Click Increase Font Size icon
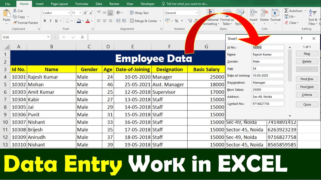The image size is (321, 180). (x=85, y=13)
